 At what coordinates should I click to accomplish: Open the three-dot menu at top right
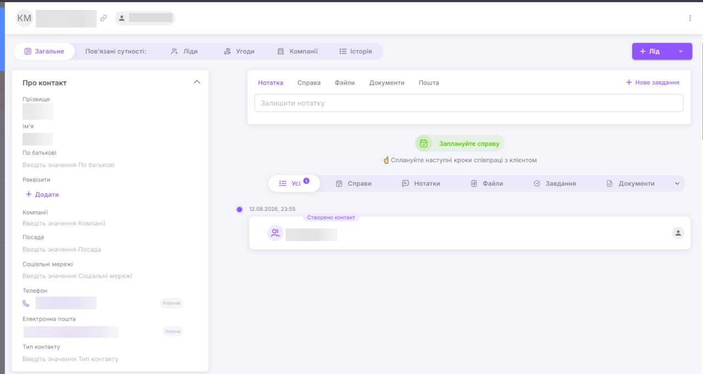pyautogui.click(x=690, y=18)
